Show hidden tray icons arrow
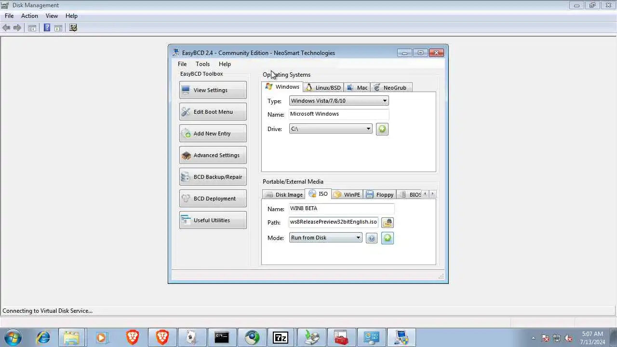The width and height of the screenshot is (617, 347). [x=533, y=338]
